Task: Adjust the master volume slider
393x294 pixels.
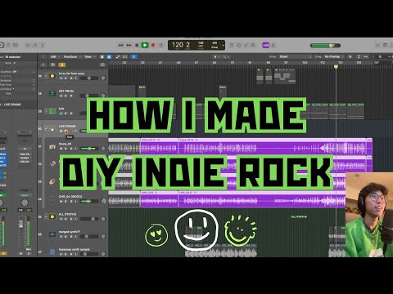Action: (325, 46)
